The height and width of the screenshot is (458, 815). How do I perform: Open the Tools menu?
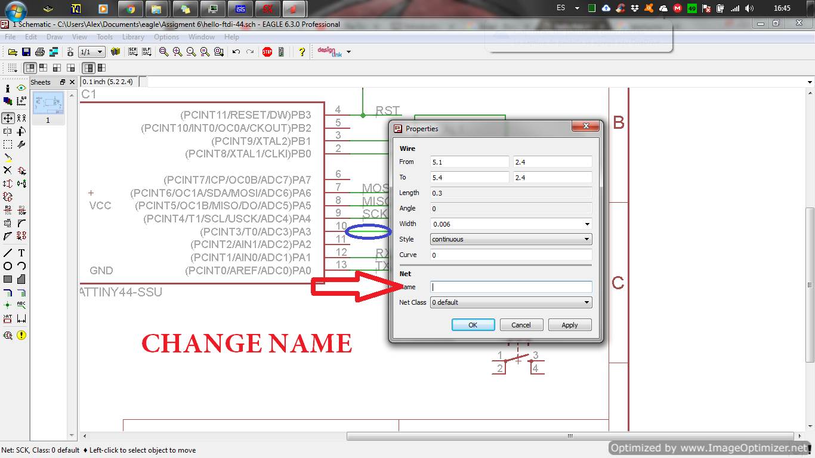coord(104,37)
